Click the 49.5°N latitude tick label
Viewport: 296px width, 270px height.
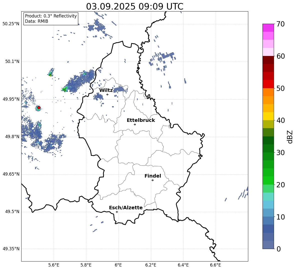pos(12,212)
